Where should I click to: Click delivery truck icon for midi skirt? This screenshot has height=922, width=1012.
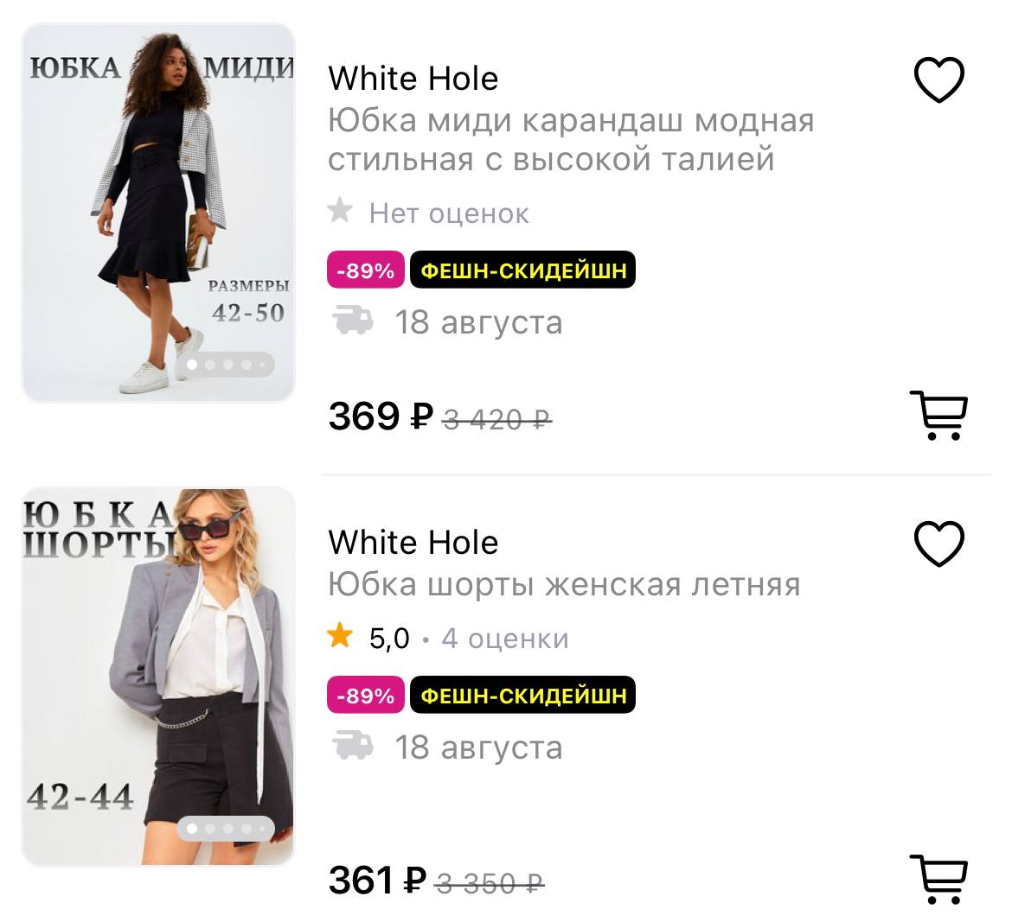pyautogui.click(x=353, y=321)
